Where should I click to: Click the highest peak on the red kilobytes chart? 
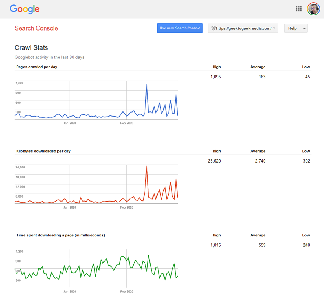point(147,166)
